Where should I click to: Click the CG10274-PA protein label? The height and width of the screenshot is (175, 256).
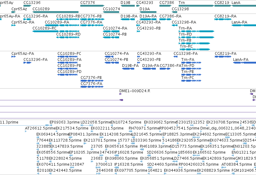coord(117,54)
